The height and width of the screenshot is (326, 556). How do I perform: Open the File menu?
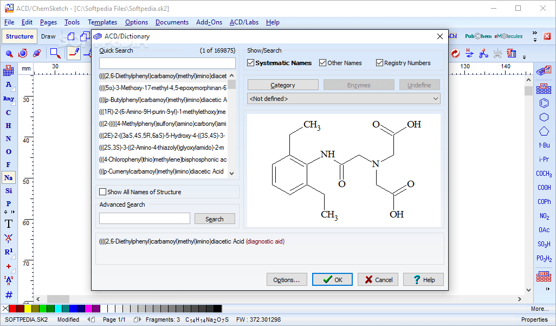pyautogui.click(x=9, y=22)
